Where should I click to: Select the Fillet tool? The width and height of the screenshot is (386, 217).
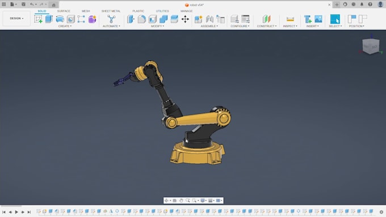(x=141, y=19)
